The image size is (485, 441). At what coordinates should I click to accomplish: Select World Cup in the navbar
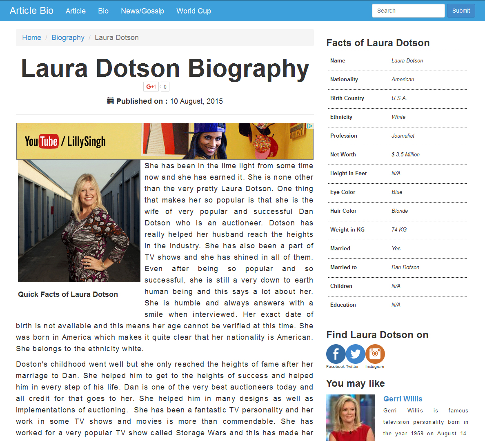coord(194,11)
